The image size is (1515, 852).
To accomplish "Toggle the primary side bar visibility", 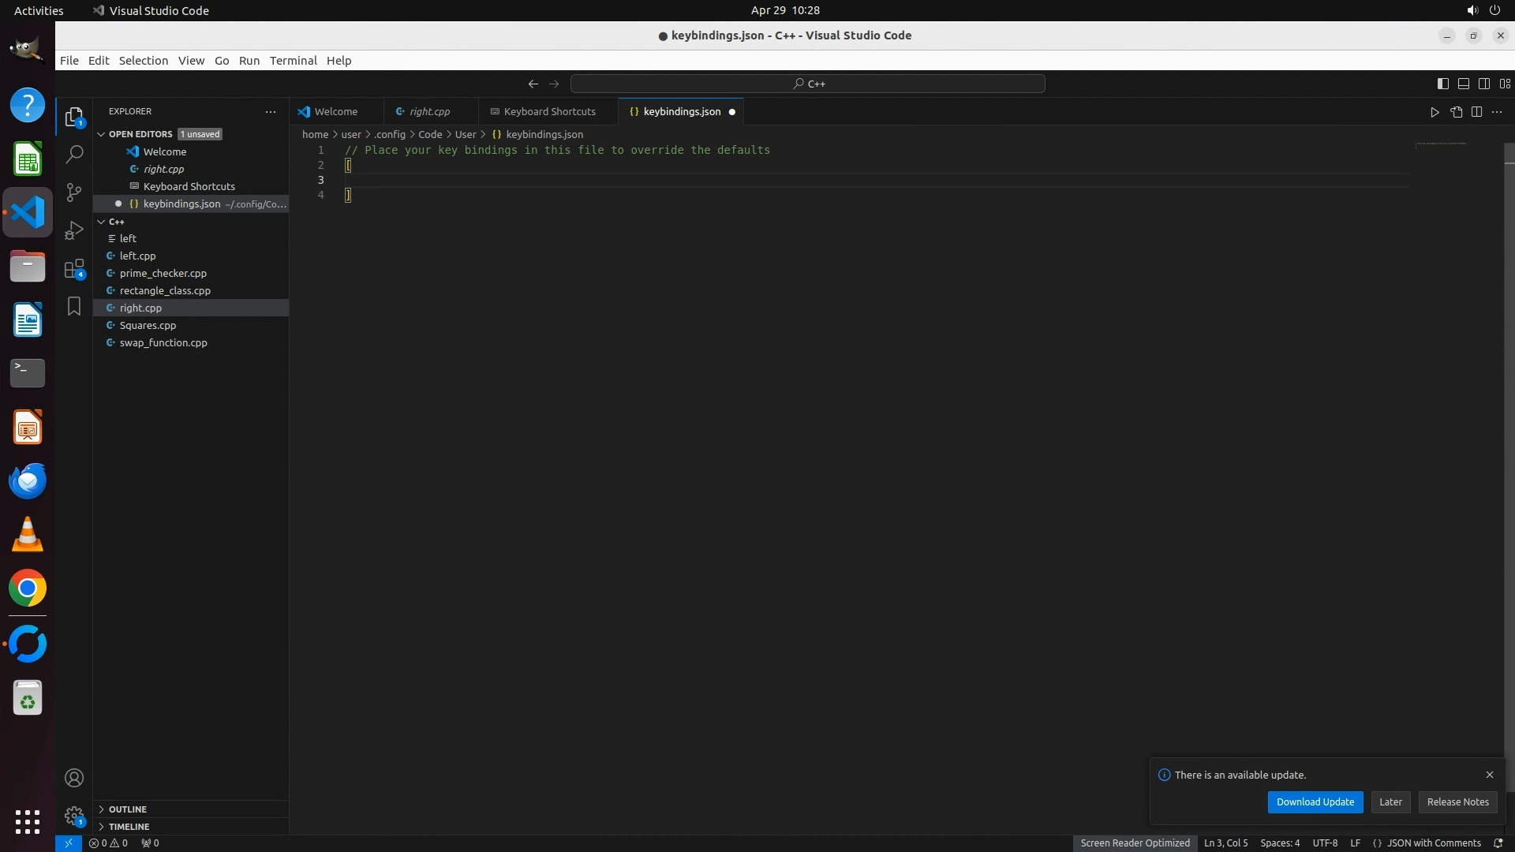I will [1442, 84].
